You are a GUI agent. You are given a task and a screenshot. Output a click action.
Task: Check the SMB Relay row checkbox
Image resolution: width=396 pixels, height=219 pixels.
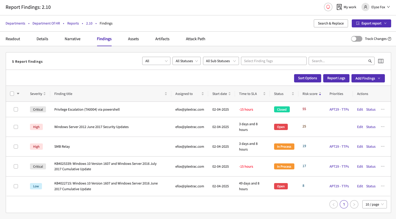point(16,147)
